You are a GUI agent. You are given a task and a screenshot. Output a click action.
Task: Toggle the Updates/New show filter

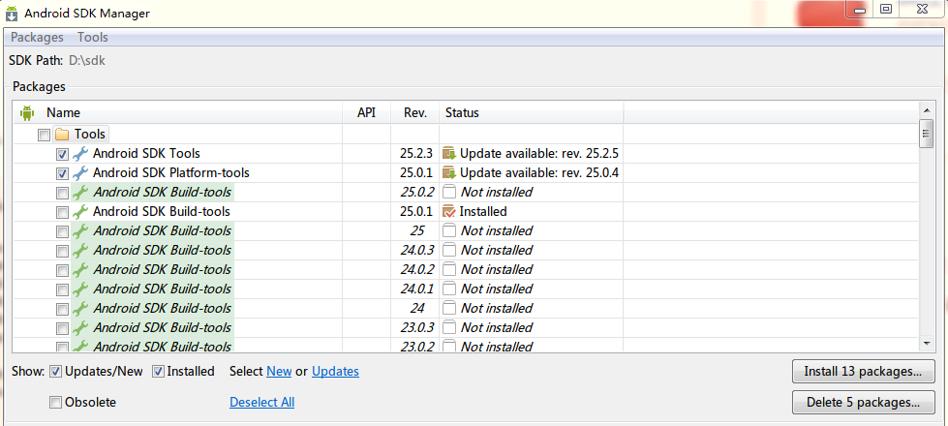pos(55,372)
